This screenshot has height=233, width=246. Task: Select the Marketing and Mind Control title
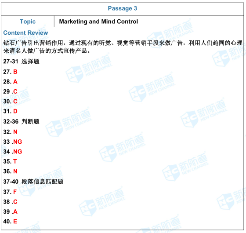tap(98, 22)
